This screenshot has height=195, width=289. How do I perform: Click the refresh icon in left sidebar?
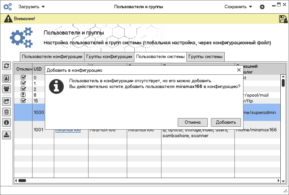[x=7, y=66]
